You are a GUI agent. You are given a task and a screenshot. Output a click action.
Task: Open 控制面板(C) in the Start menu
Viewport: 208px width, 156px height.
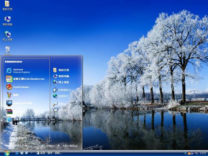pyautogui.click(x=63, y=90)
